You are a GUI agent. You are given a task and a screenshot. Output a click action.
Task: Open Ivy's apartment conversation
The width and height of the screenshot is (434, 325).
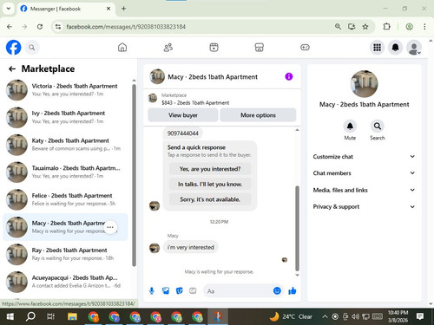65,117
